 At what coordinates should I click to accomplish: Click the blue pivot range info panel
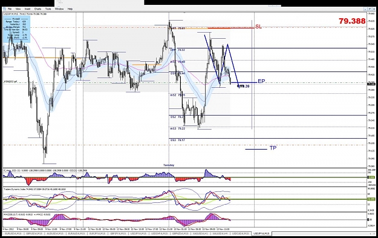pyautogui.click(x=17, y=30)
